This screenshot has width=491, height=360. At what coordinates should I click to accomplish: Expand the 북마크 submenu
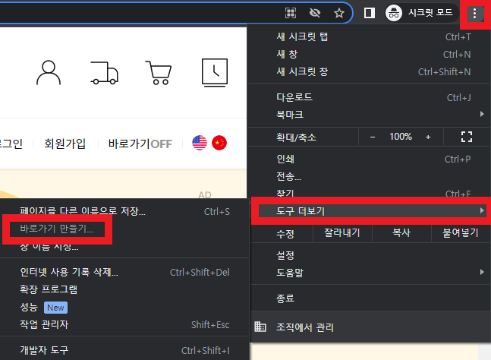(x=369, y=115)
